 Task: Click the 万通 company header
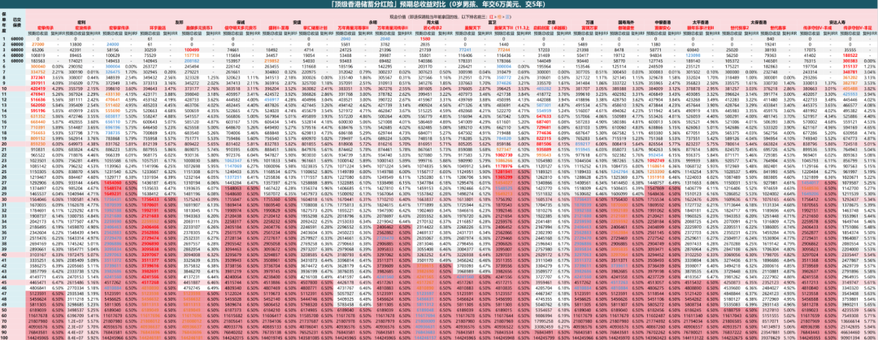click(588, 23)
